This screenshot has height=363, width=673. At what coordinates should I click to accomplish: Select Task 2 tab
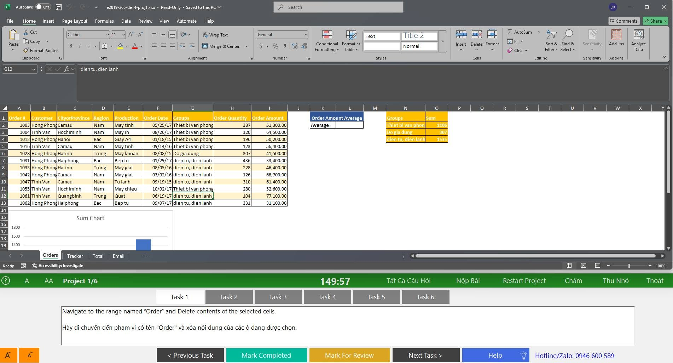coord(229,297)
